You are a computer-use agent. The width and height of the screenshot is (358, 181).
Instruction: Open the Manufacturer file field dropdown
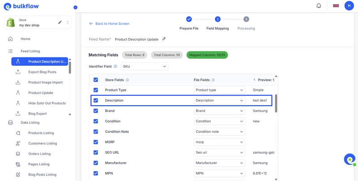pyautogui.click(x=219, y=163)
